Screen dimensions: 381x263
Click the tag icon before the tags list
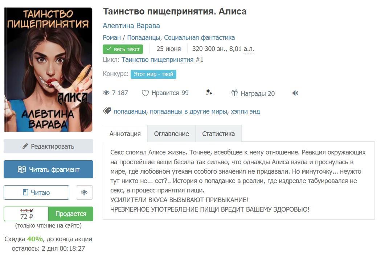pos(107,111)
